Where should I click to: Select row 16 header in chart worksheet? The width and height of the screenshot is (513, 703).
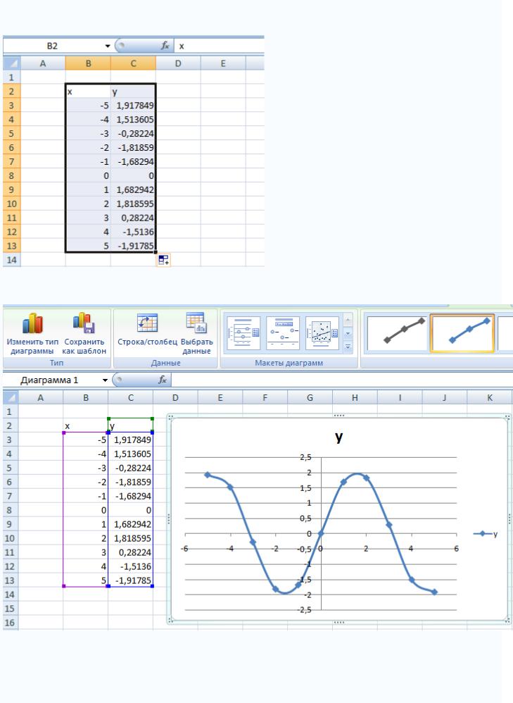[x=10, y=622]
